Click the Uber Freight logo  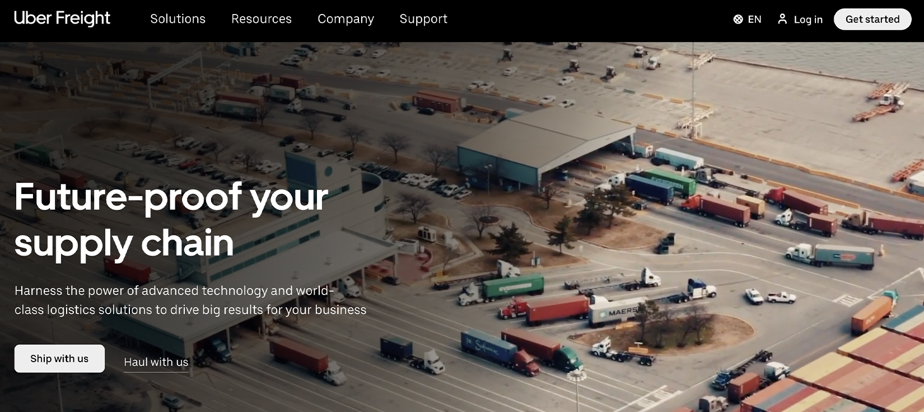[62, 18]
